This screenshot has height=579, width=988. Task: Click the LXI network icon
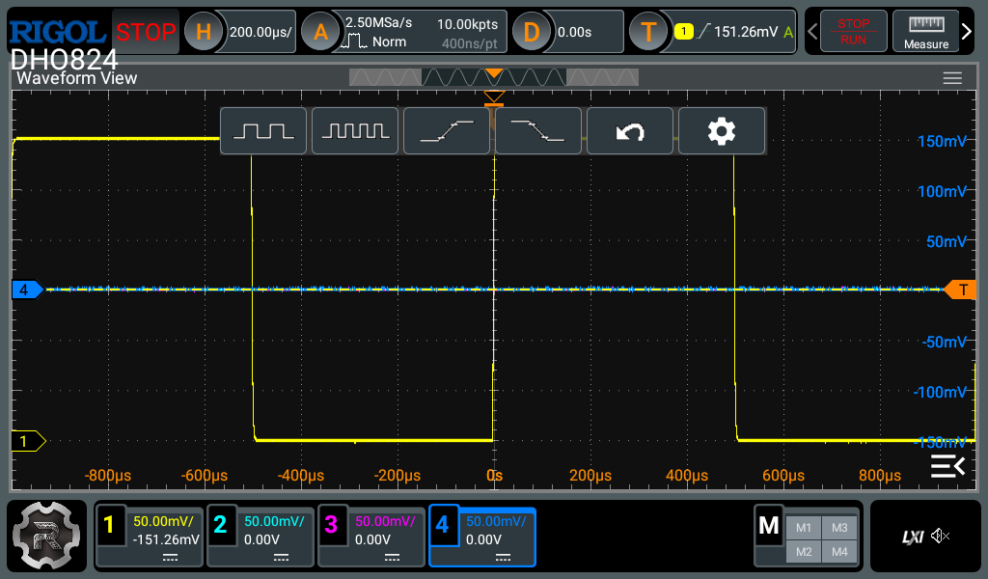pos(913,537)
